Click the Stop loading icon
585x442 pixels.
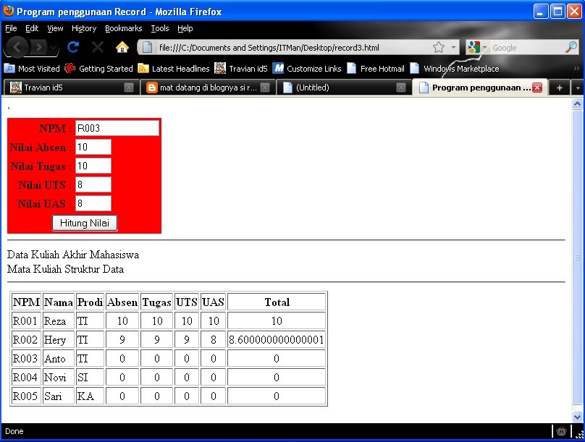(98, 46)
